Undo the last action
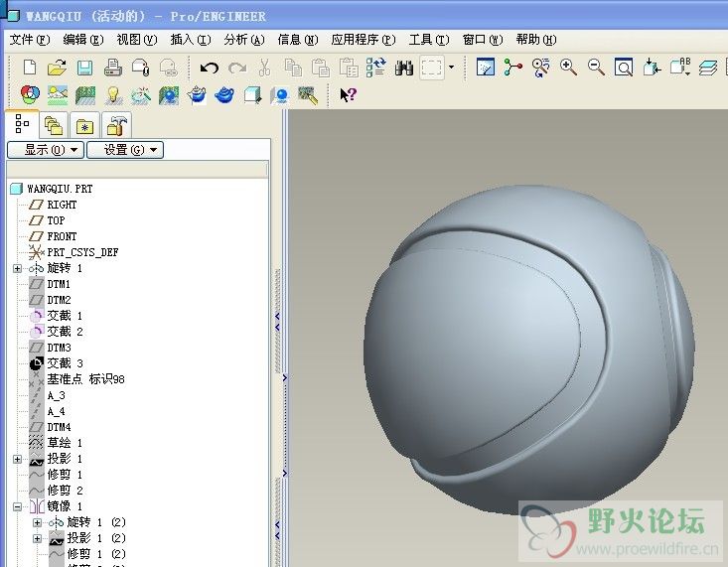Viewport: 728px width, 567px height. click(209, 68)
